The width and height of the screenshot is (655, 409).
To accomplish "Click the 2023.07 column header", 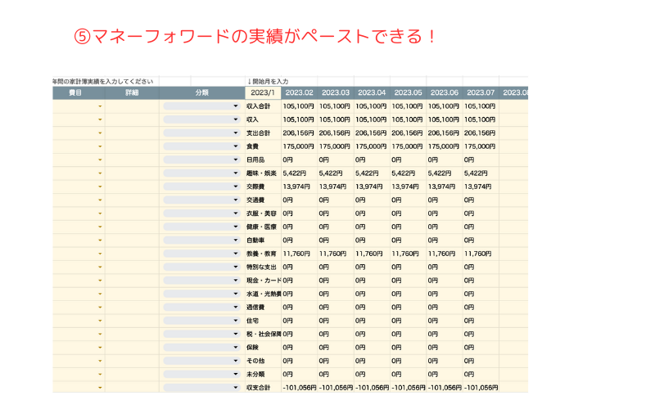I will (x=481, y=92).
